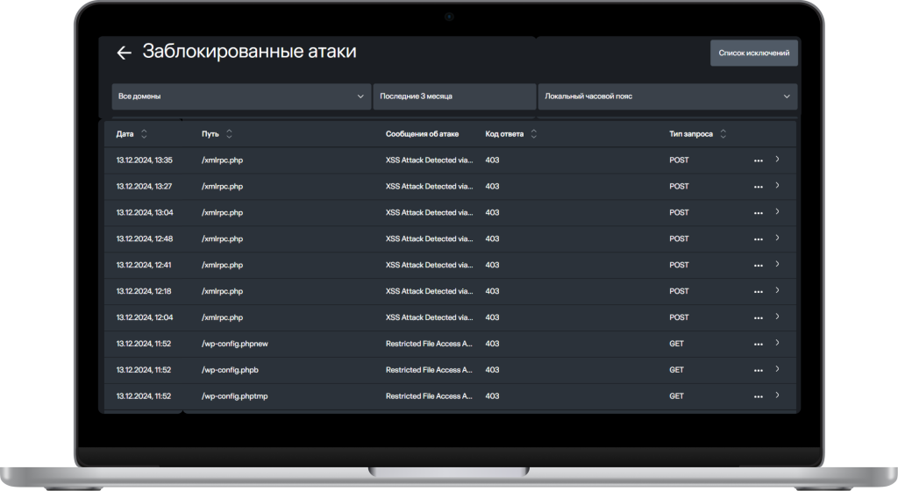Click the back arrow next to Заблокированные атаки
This screenshot has width=898, height=491.
tap(124, 53)
